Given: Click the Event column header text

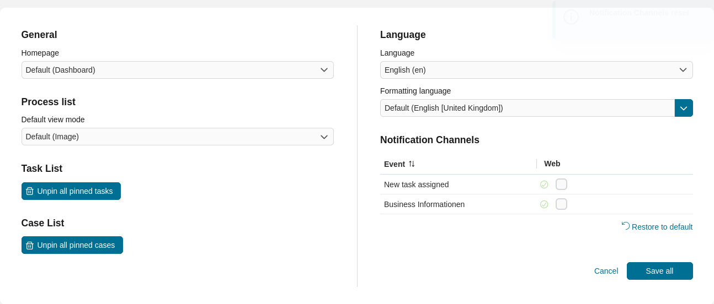Looking at the screenshot, I should pyautogui.click(x=395, y=164).
